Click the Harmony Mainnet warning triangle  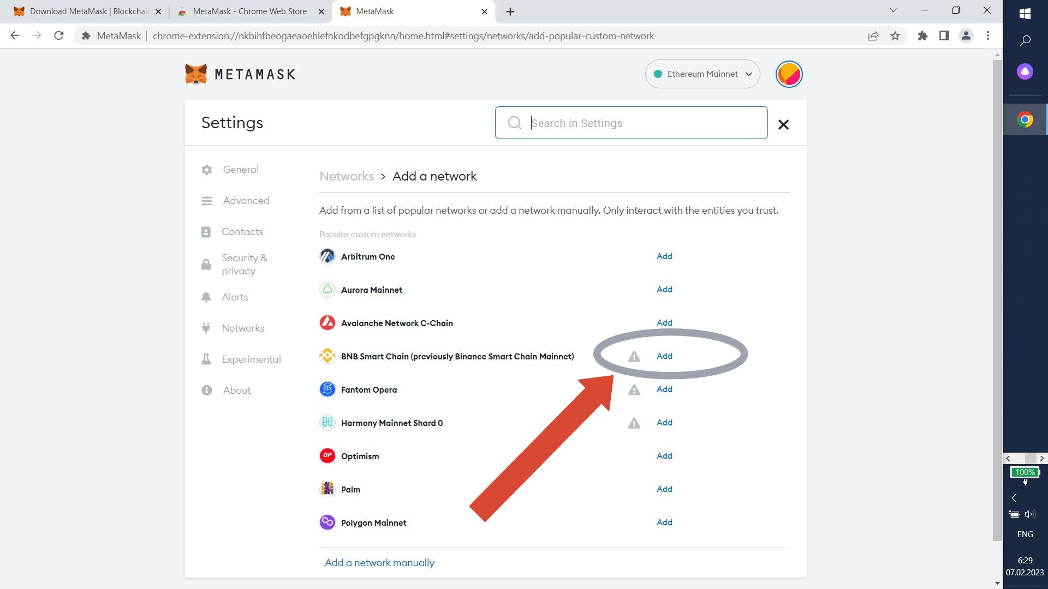coord(634,423)
